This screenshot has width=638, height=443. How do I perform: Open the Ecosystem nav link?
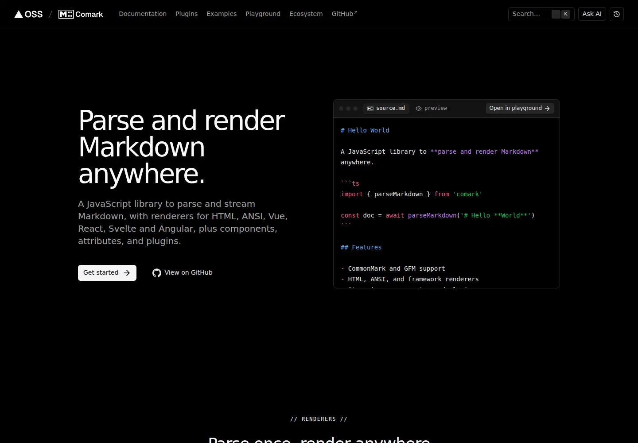306,14
